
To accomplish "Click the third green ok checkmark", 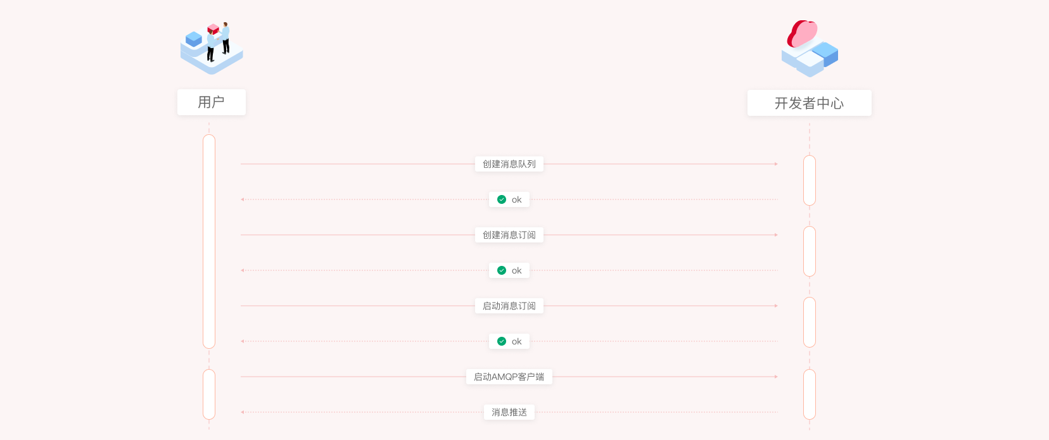I will coord(502,341).
